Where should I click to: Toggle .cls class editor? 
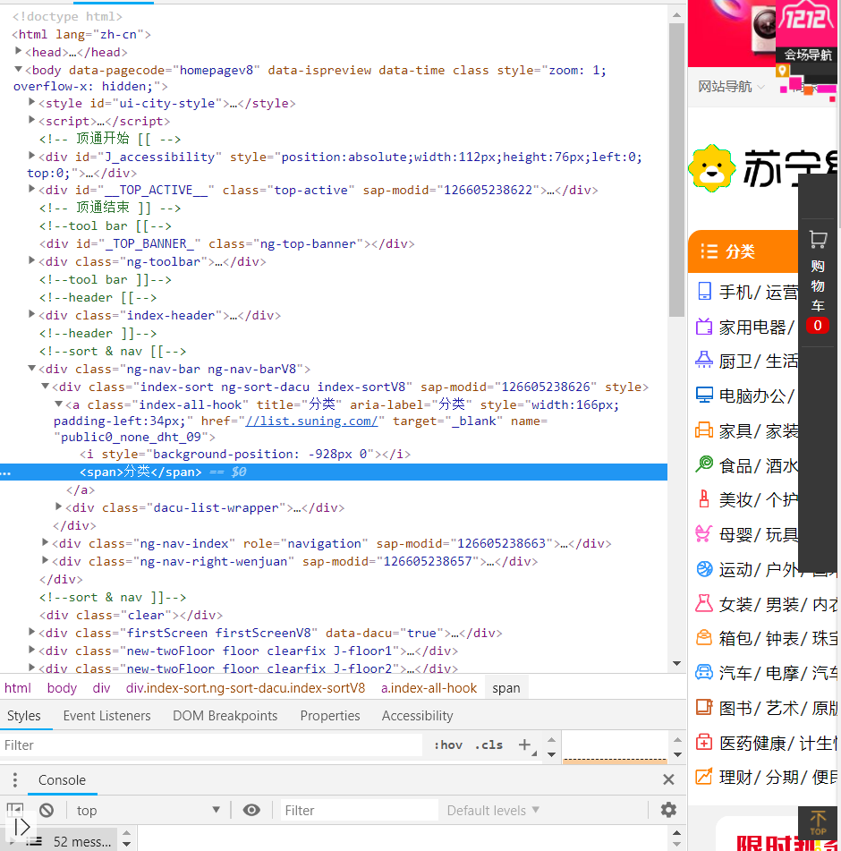[488, 745]
